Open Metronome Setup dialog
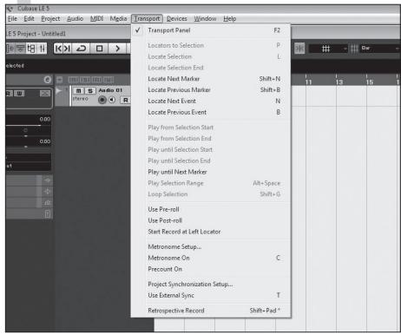The height and width of the screenshot is (334, 401). 211,246
